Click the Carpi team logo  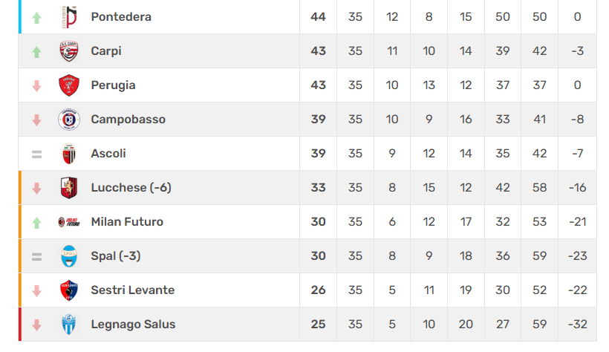pos(69,51)
